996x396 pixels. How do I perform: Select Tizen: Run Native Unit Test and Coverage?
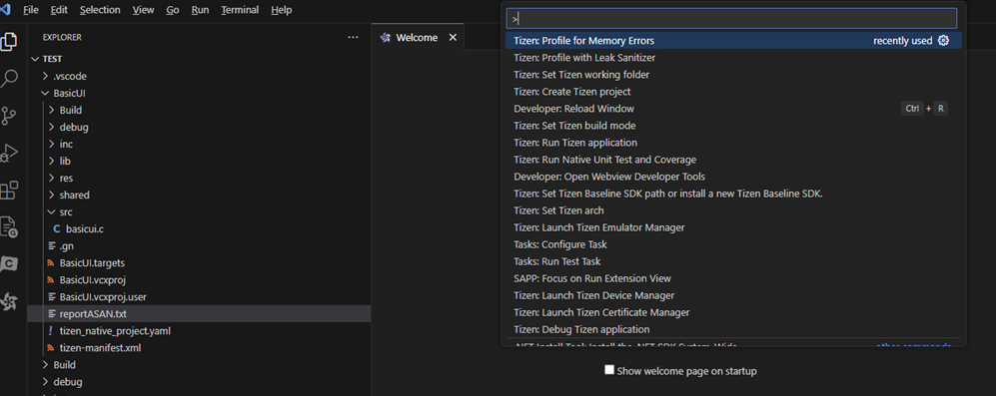733,160
